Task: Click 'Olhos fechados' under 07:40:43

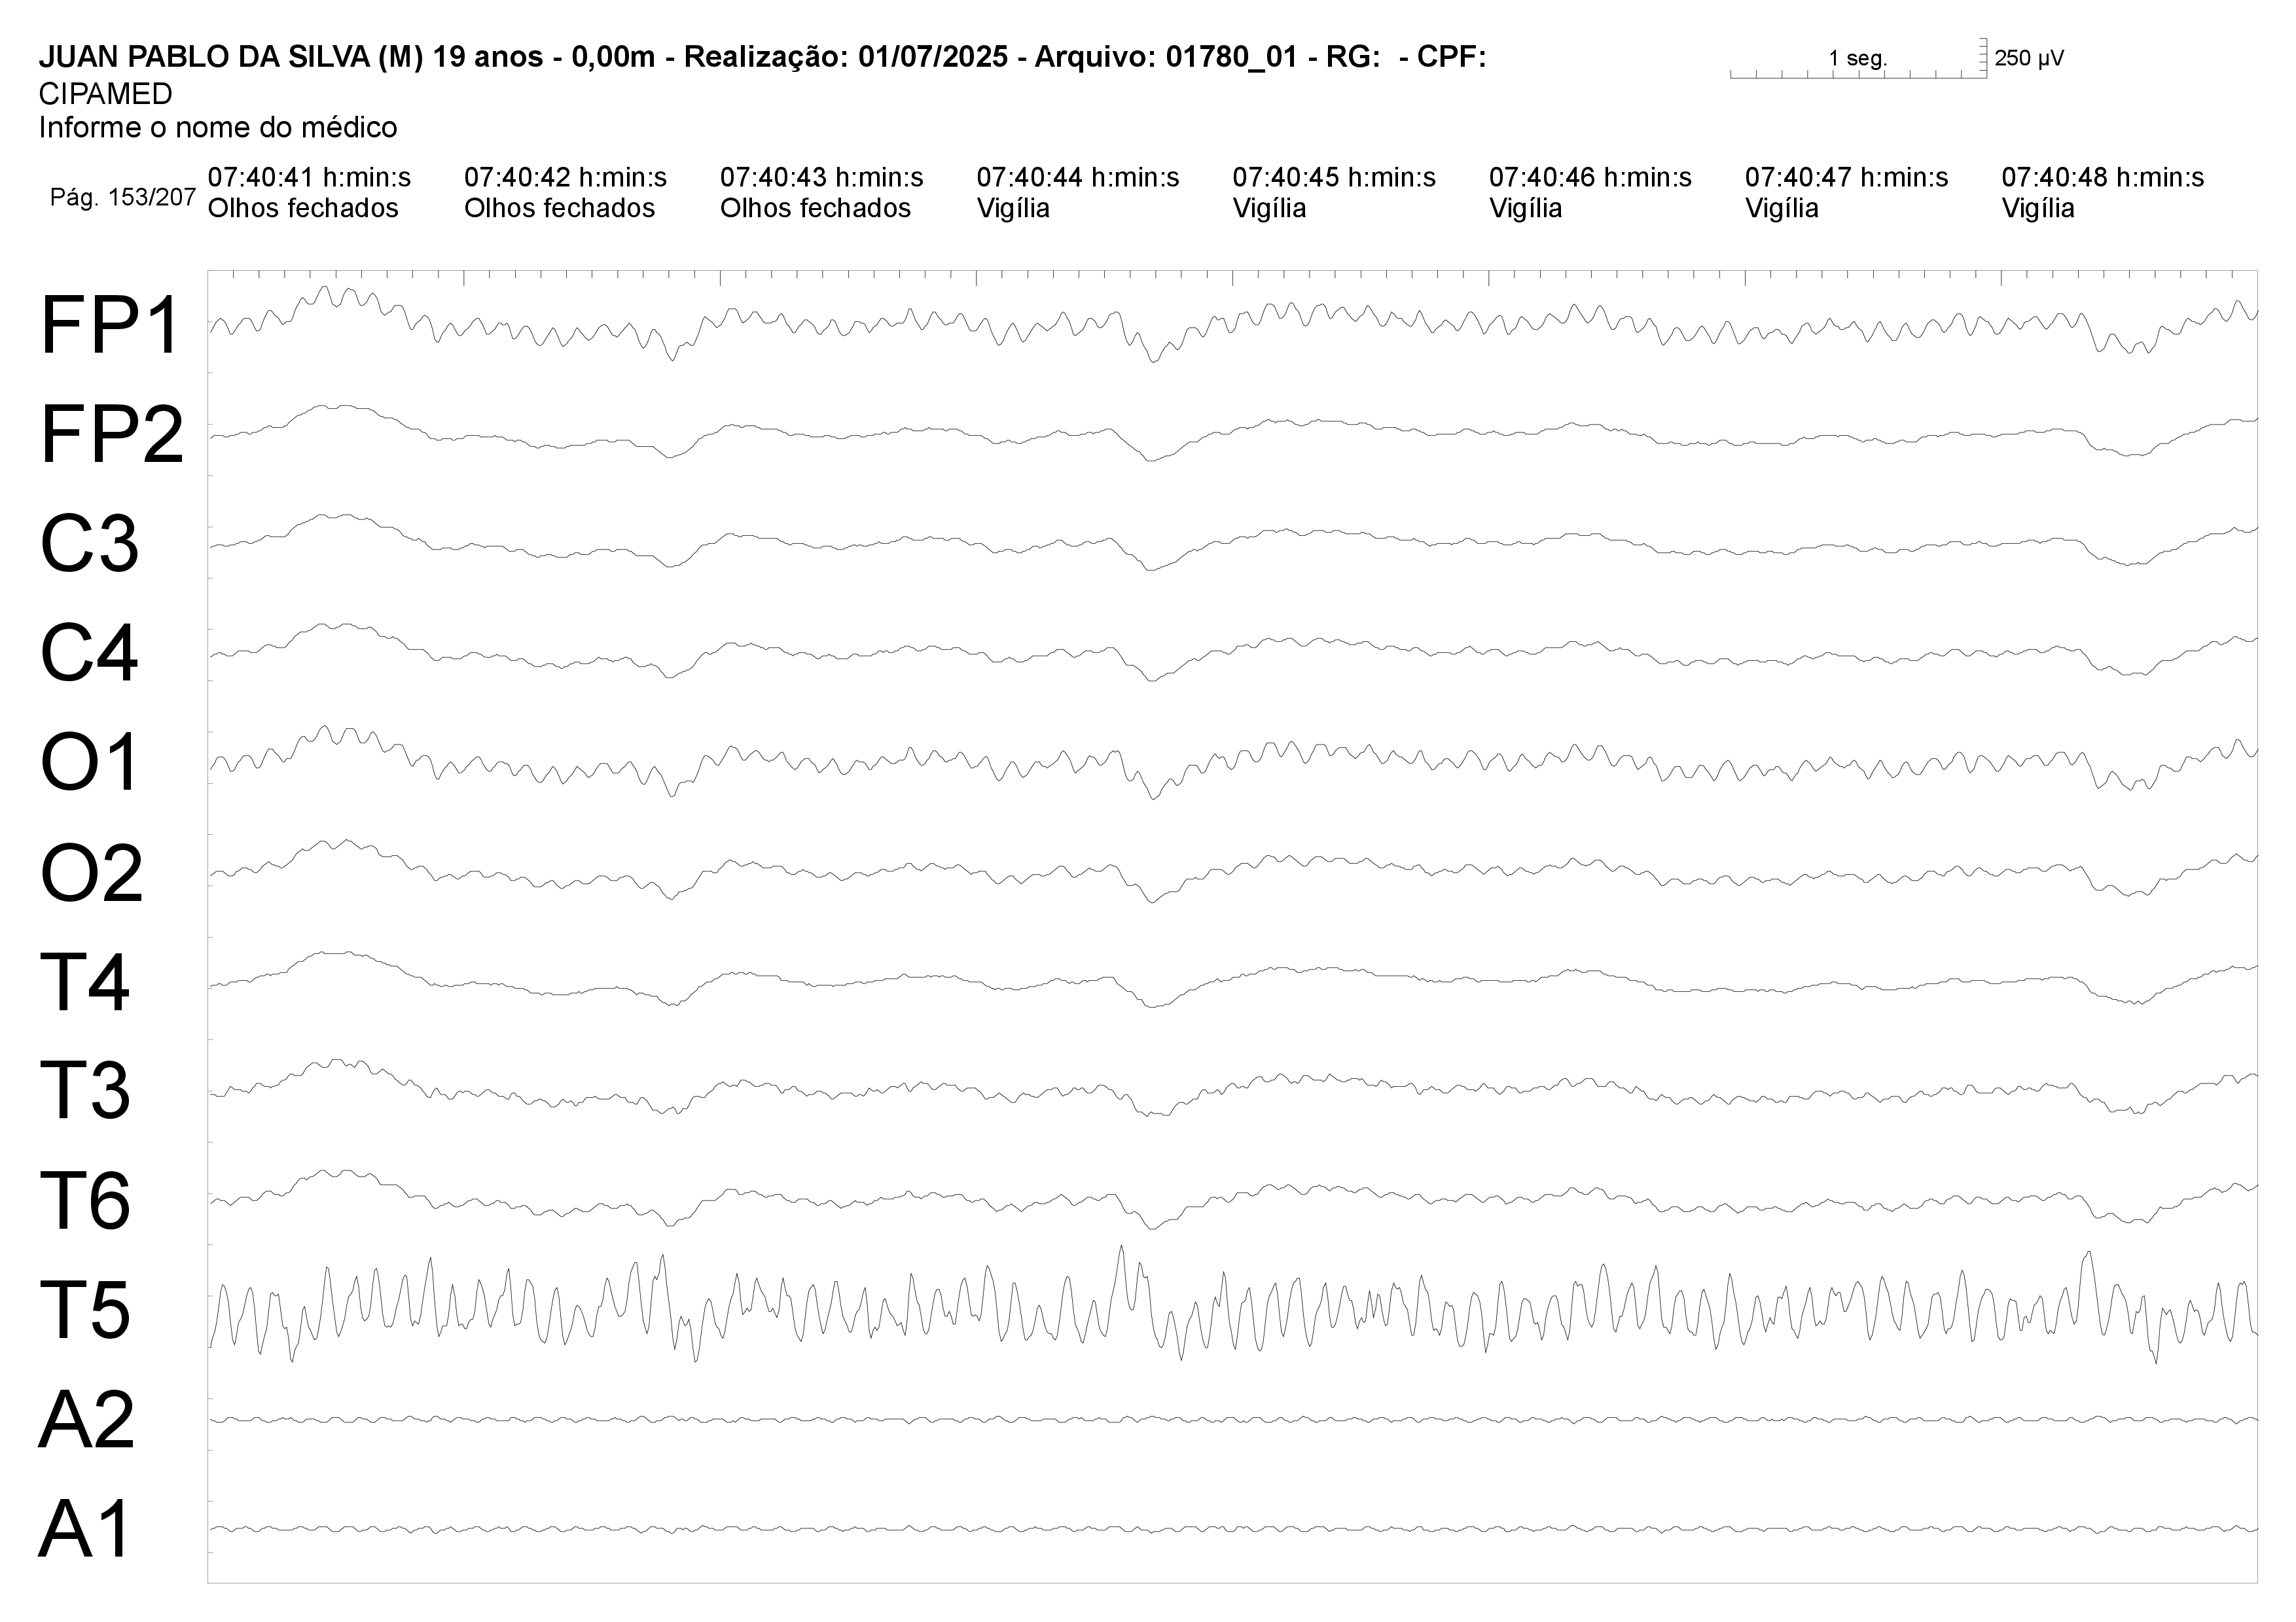Action: tap(815, 208)
